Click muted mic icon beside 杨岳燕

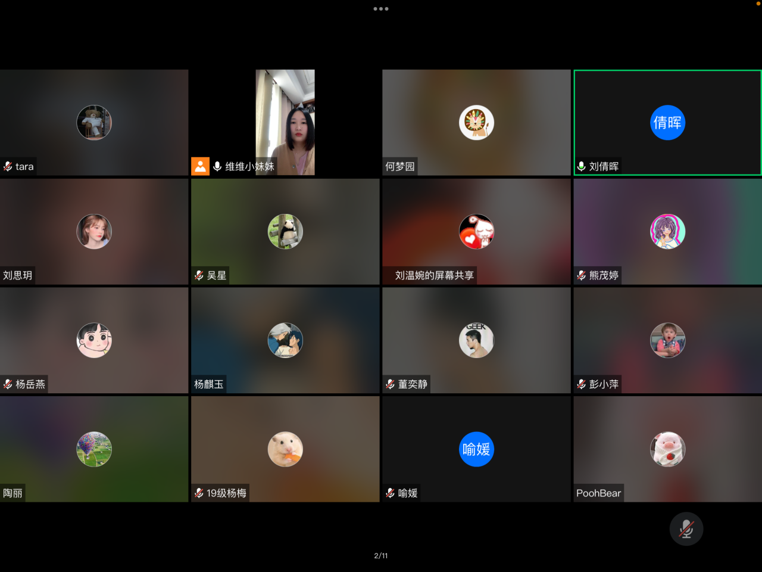[x=8, y=384]
